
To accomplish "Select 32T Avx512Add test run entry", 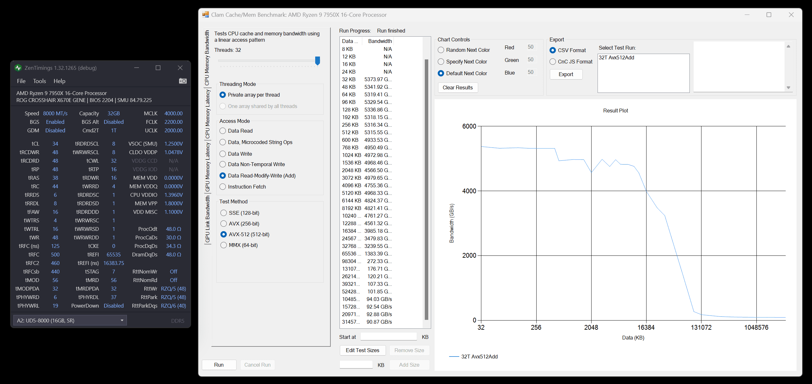I will pyautogui.click(x=616, y=57).
